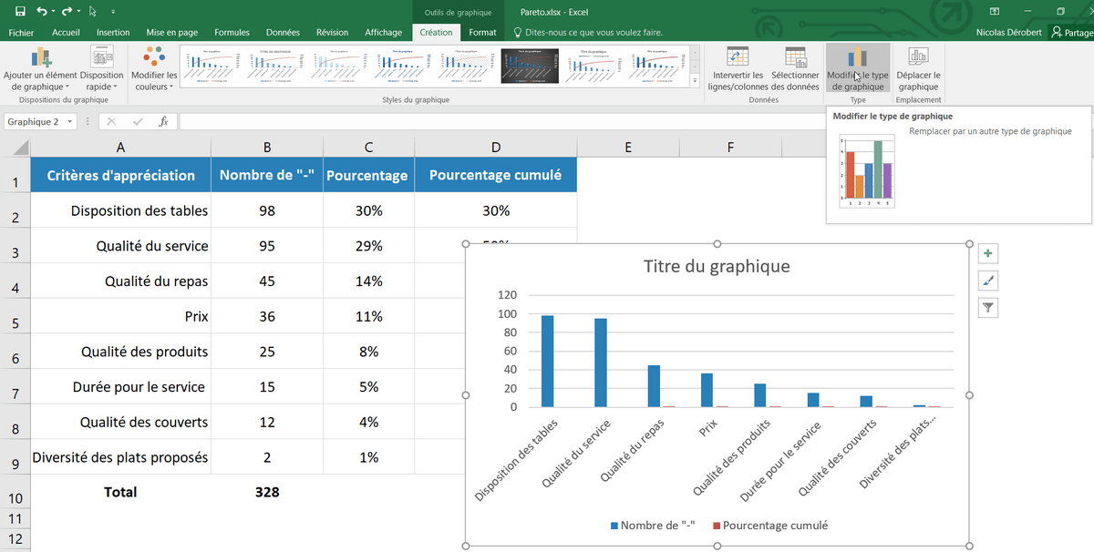Switch to the Format chart tools tab
1094x552 pixels.
coord(482,32)
